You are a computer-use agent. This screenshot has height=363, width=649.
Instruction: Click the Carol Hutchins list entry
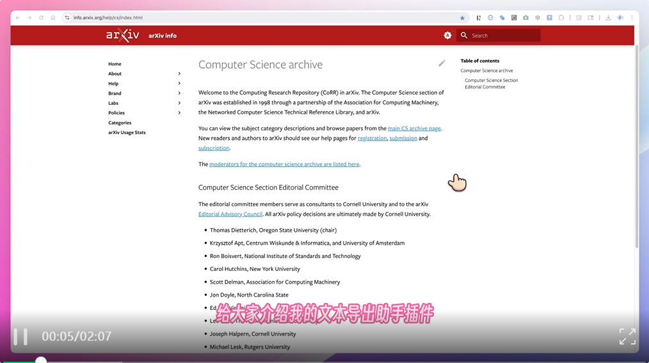pyautogui.click(x=255, y=269)
